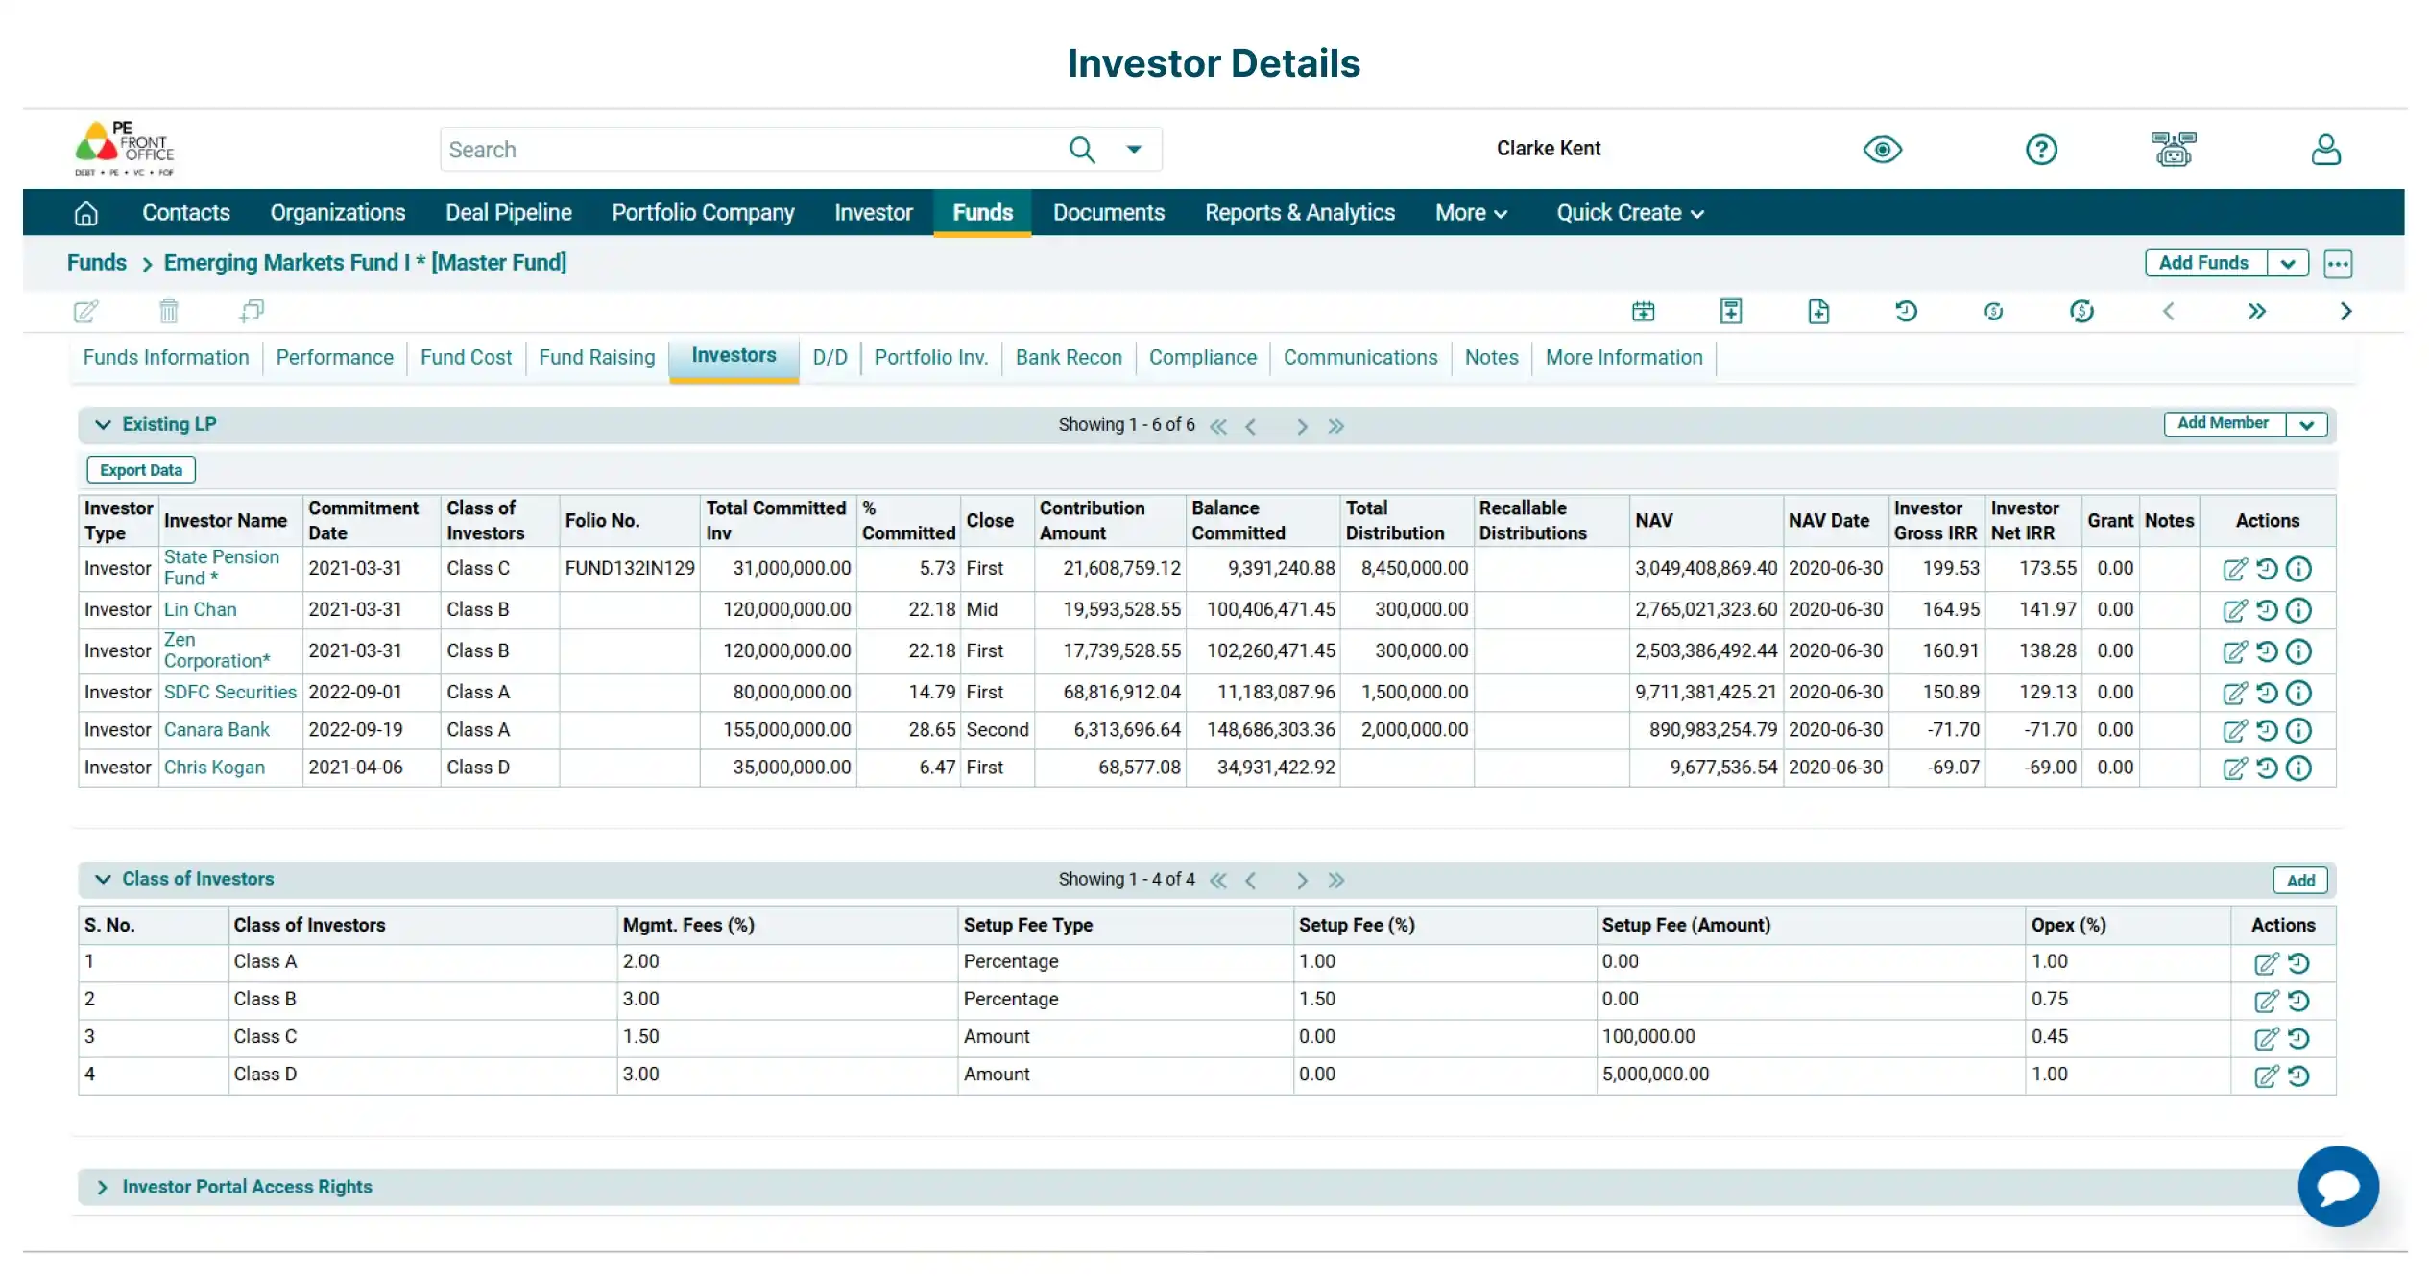The image size is (2429, 1276).
Task: Go to next page of Existing LP
Action: point(1301,426)
